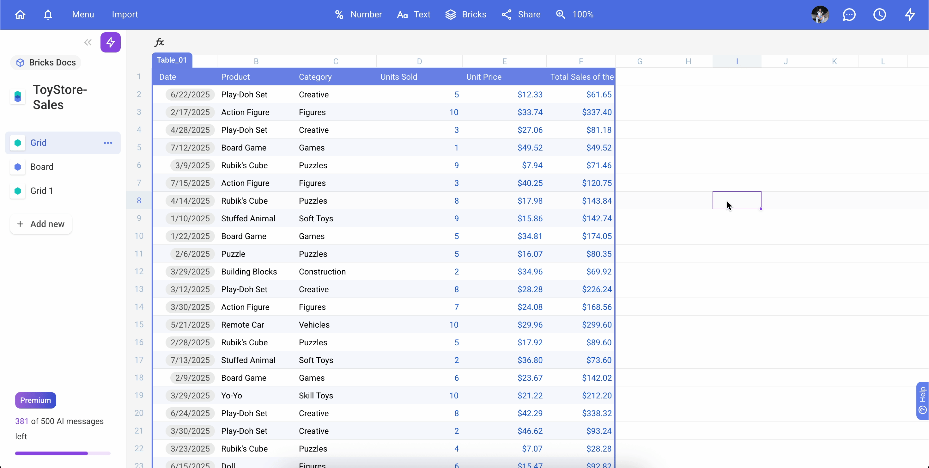Viewport: 929px width, 468px height.
Task: Collapse the sidebar with the double chevrons
Action: tap(87, 42)
